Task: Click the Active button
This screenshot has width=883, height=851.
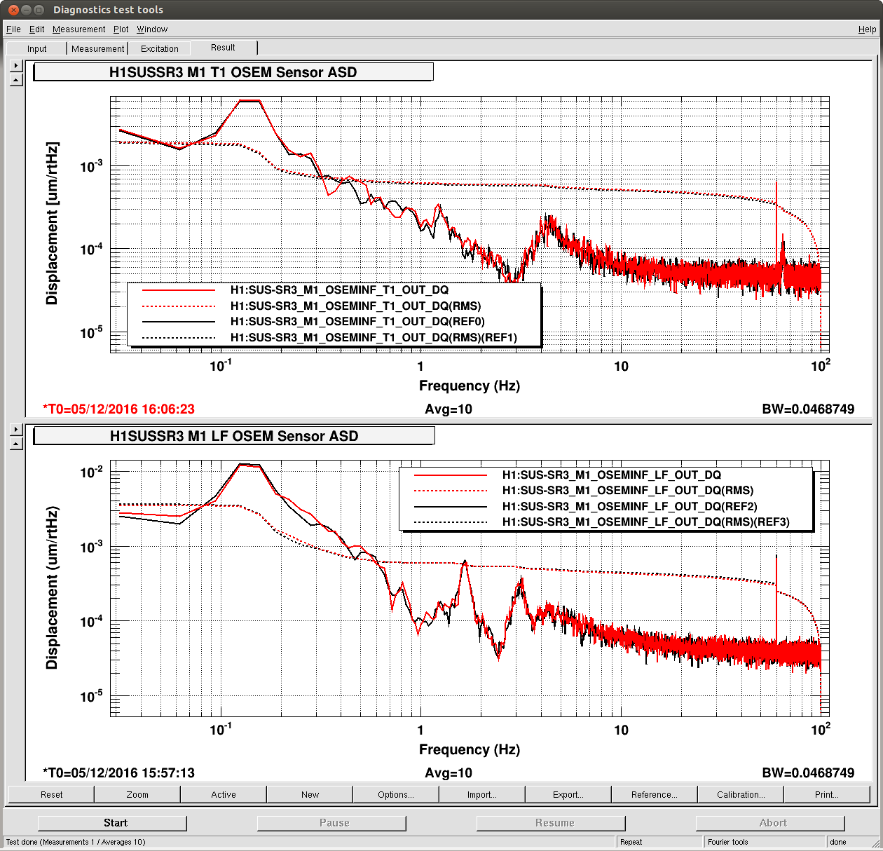Action: pyautogui.click(x=224, y=794)
